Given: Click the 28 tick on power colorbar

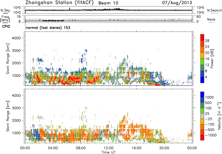Looking at the screenshot, I should pyautogui.click(x=207, y=41).
